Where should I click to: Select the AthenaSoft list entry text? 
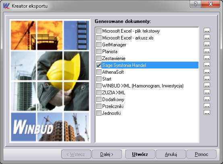pos(113,72)
